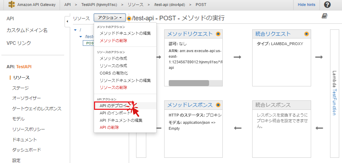Click orange hint dot beside メソッドレスポンス
342x163 pixels.
click(x=218, y=105)
